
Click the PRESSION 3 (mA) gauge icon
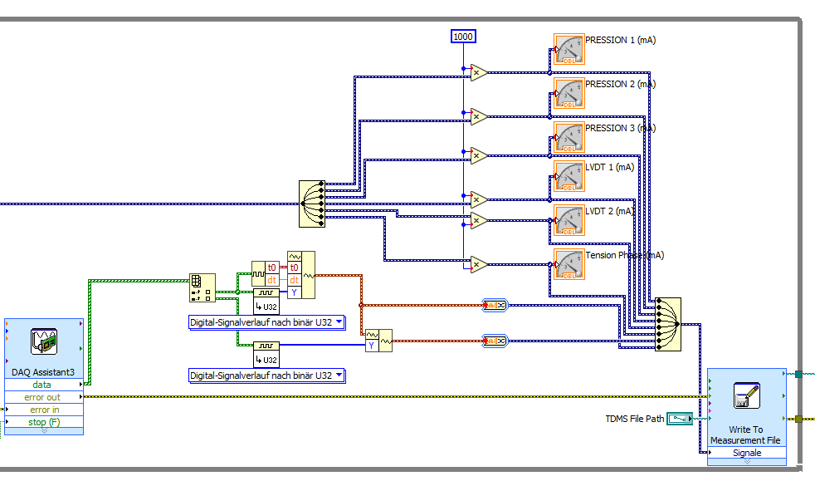[569, 137]
